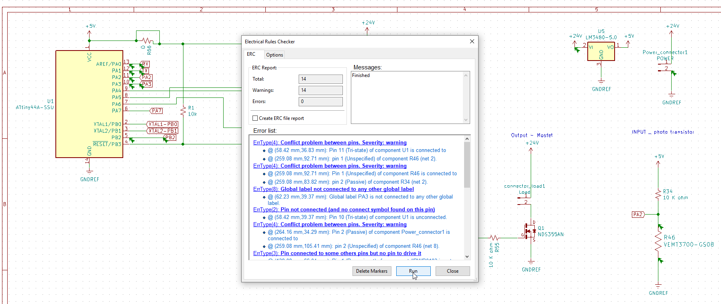Click the ERC marker on the POWER connector's pin 2

[674, 73]
